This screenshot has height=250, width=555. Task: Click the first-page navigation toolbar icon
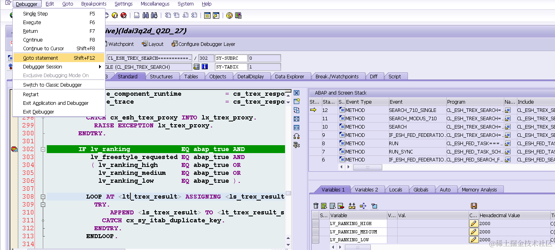point(168,15)
